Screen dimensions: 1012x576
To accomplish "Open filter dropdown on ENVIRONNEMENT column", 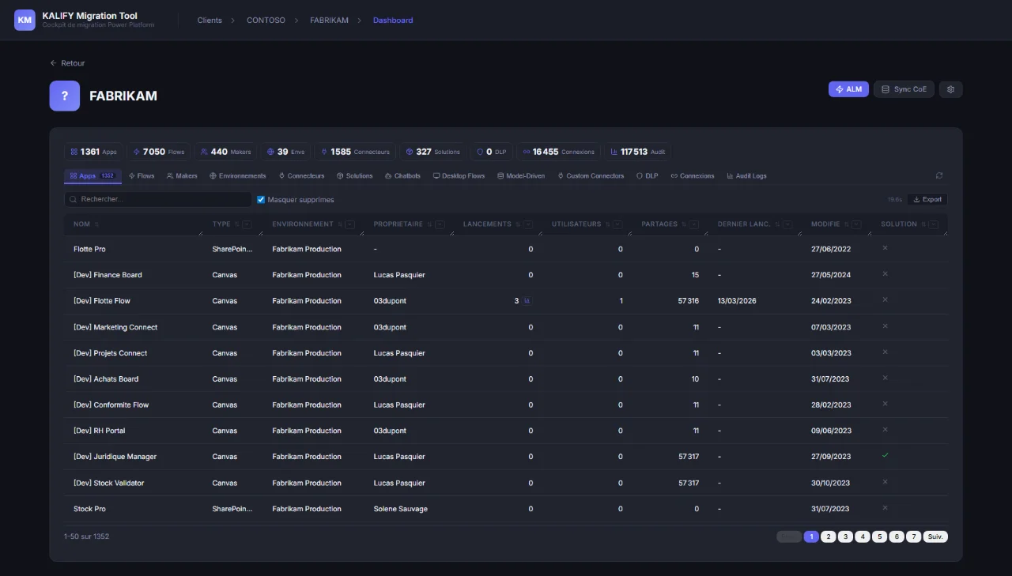I will click(349, 224).
